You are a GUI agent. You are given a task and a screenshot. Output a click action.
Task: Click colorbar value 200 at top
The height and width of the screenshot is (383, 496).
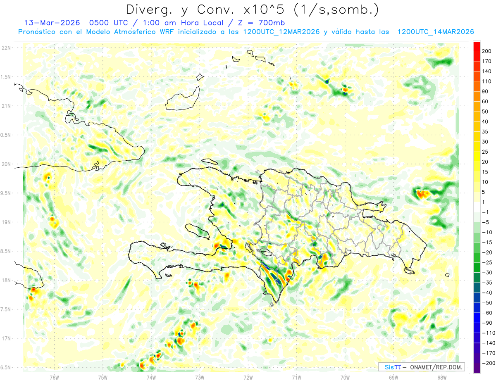point(486,50)
